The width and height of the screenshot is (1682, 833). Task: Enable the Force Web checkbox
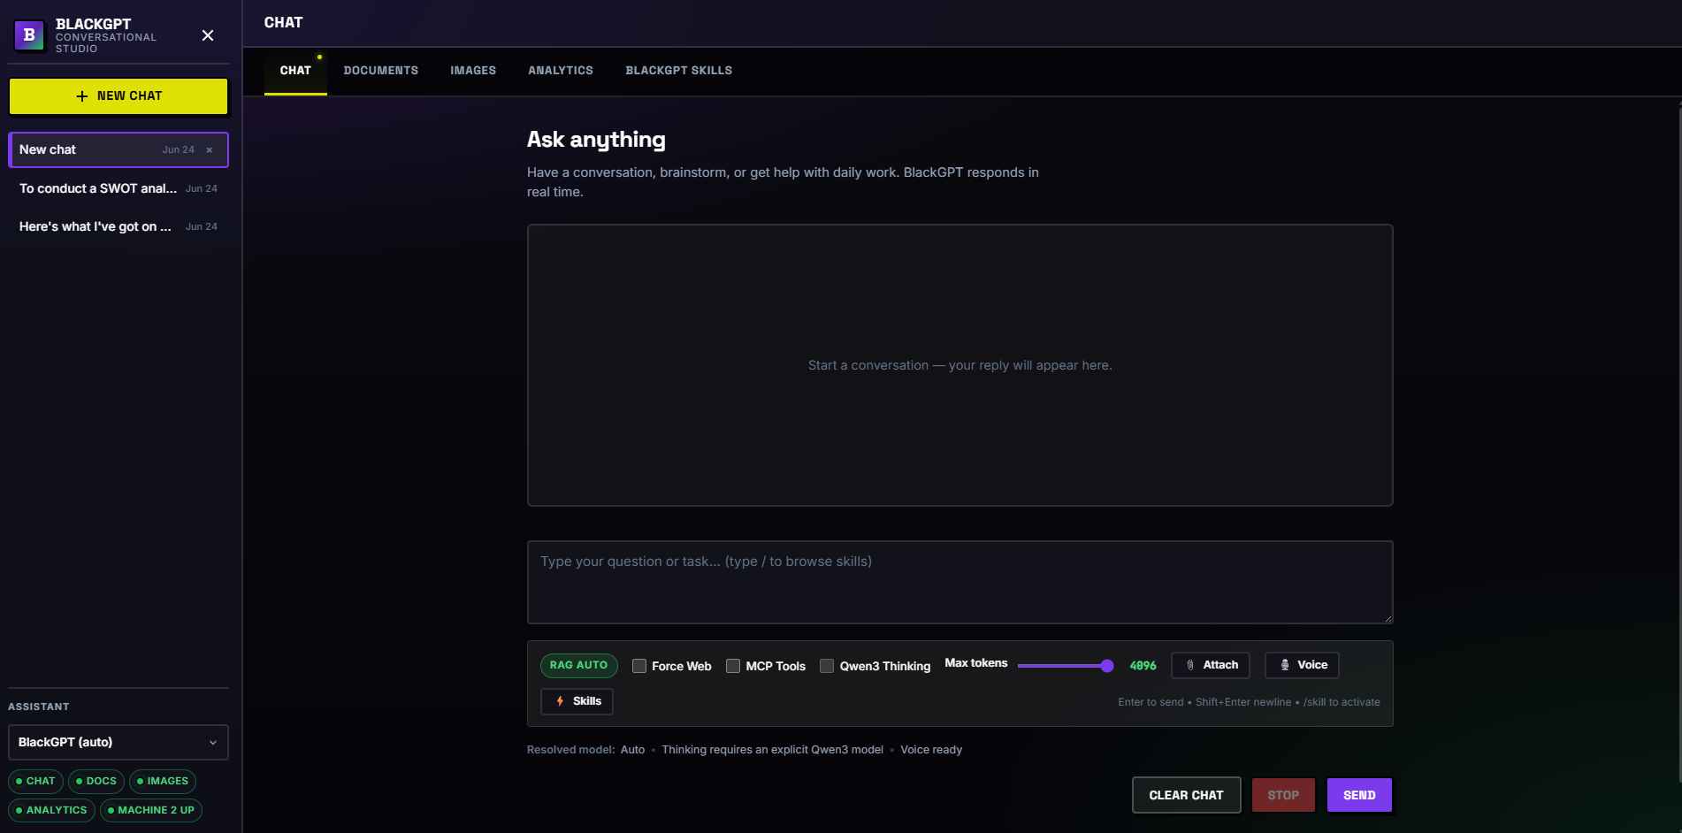click(x=639, y=666)
